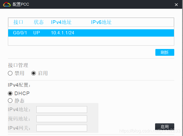
Task: Choose 静态 static IPv4 configuration
Action: (10, 101)
